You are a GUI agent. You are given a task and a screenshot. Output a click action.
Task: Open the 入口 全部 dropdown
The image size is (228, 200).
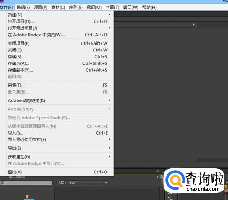[x=88, y=183]
